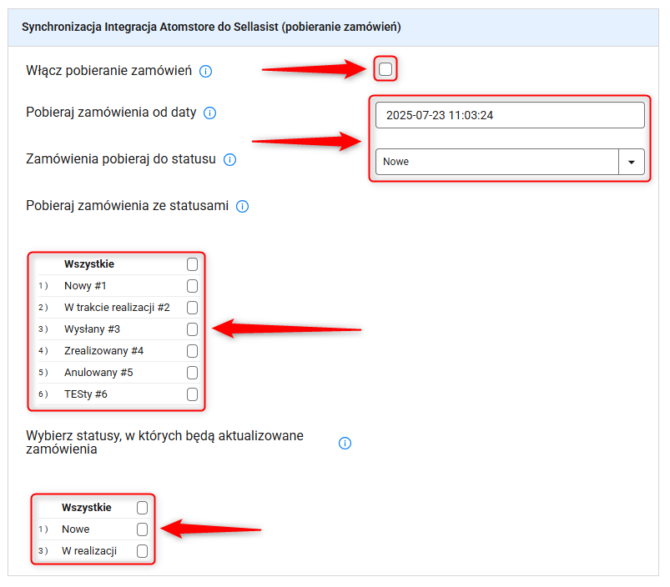Toggle the Anulowany #5 checkbox
Viewport: 670px width, 587px height.
tap(192, 373)
